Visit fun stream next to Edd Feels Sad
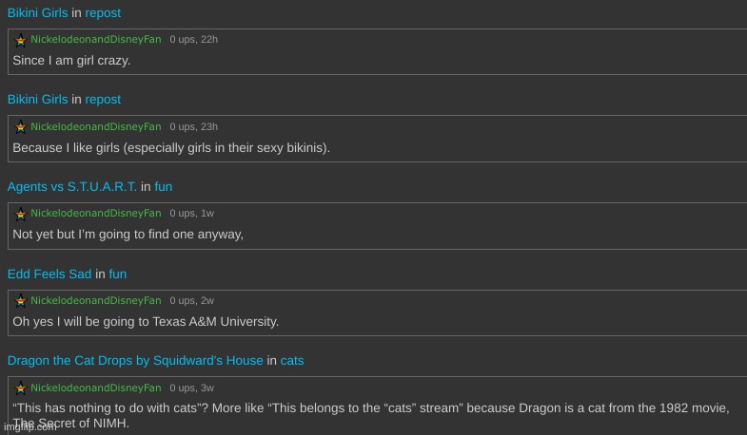Viewport: 747px width, 435px height. point(118,274)
